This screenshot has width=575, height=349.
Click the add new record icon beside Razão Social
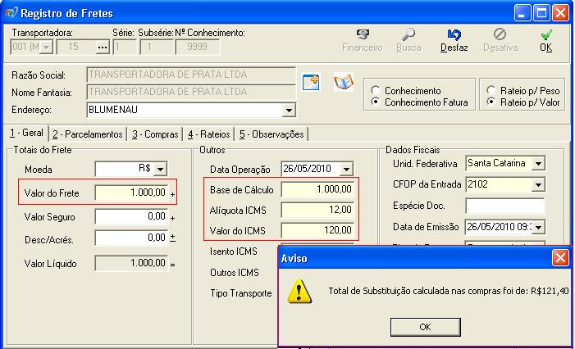(x=311, y=82)
